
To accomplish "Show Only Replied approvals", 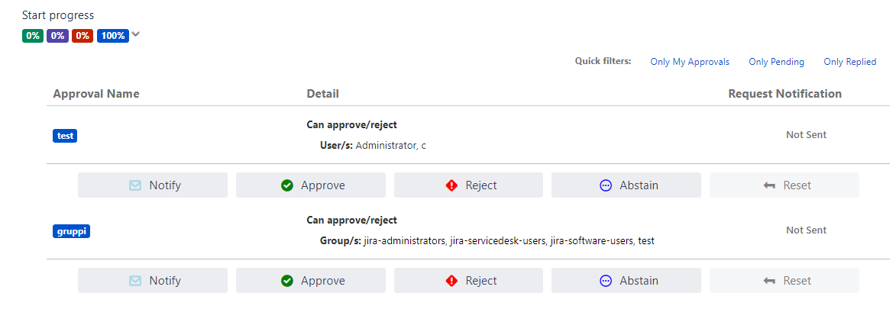I will (849, 62).
